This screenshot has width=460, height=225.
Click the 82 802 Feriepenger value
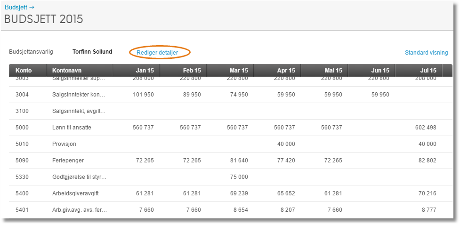coord(427,161)
